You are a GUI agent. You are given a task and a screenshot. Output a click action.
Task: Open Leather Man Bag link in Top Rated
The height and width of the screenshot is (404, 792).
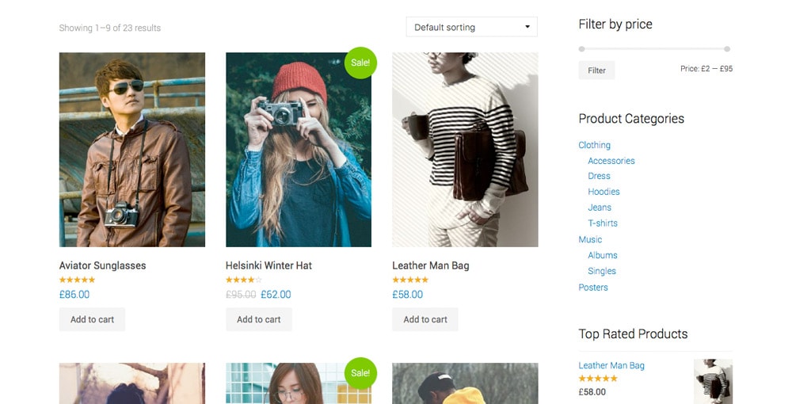[x=611, y=365]
